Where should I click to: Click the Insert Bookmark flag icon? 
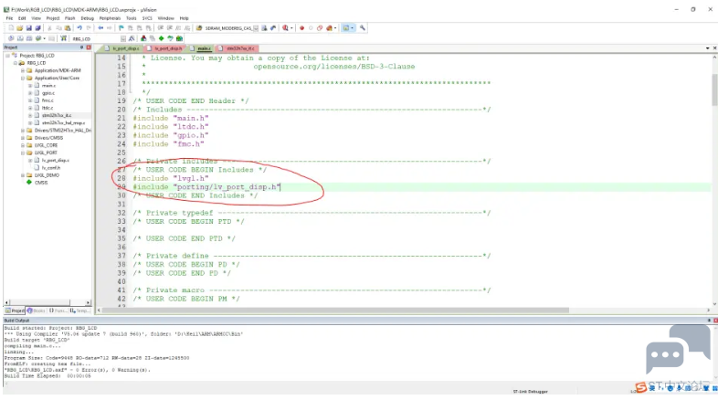click(121, 28)
